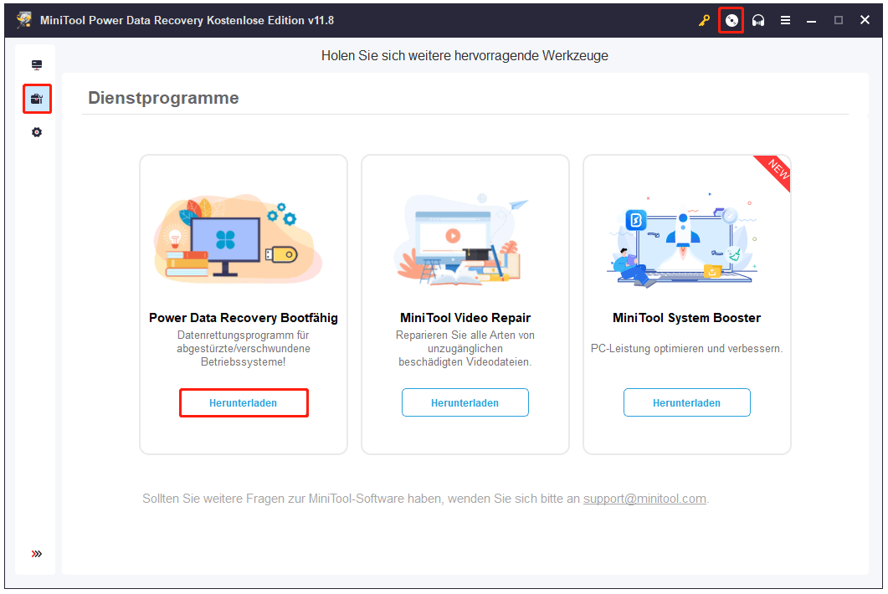Expand the sidebar with double chevron
The image size is (888, 594).
click(37, 553)
